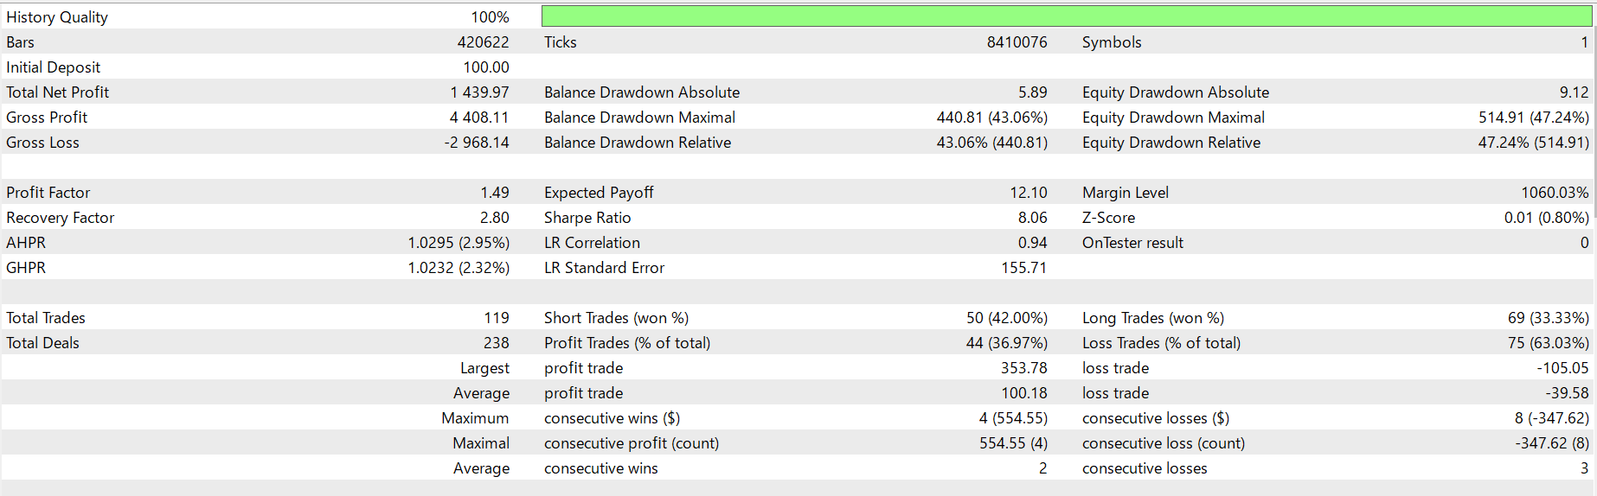This screenshot has height=496, width=1597.
Task: Select the Equity Drawdown Relative value
Action: coord(1533,143)
